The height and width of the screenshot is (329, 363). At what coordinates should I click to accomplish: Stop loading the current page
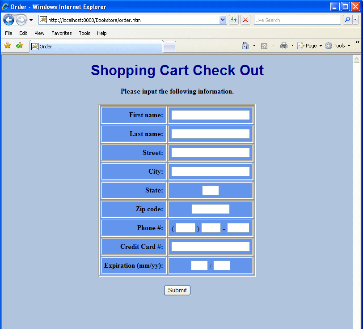coord(245,20)
